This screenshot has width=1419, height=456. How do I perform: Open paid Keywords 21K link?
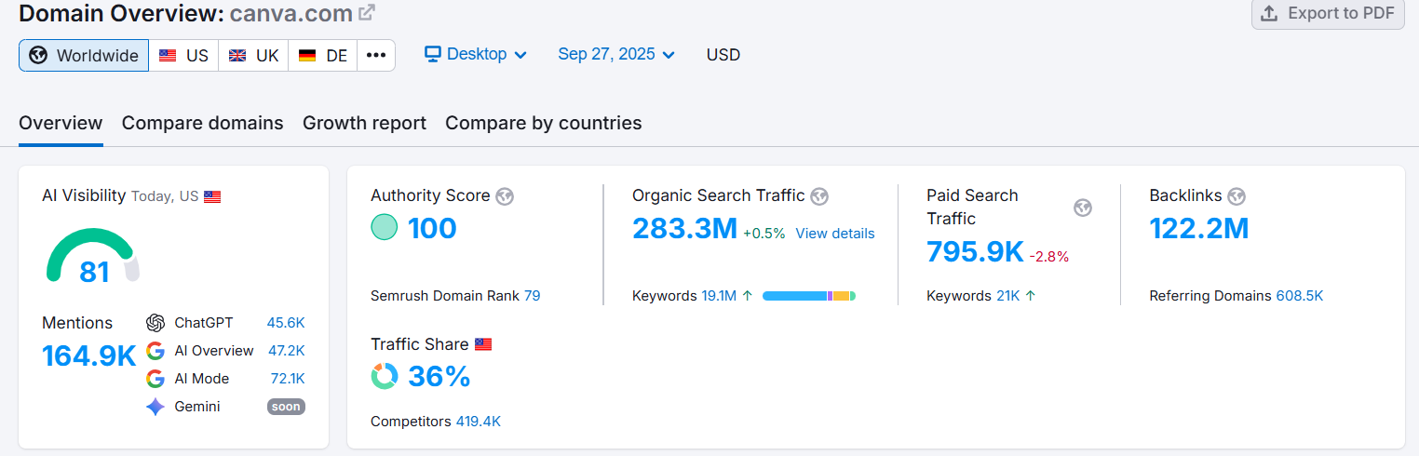point(1007,296)
